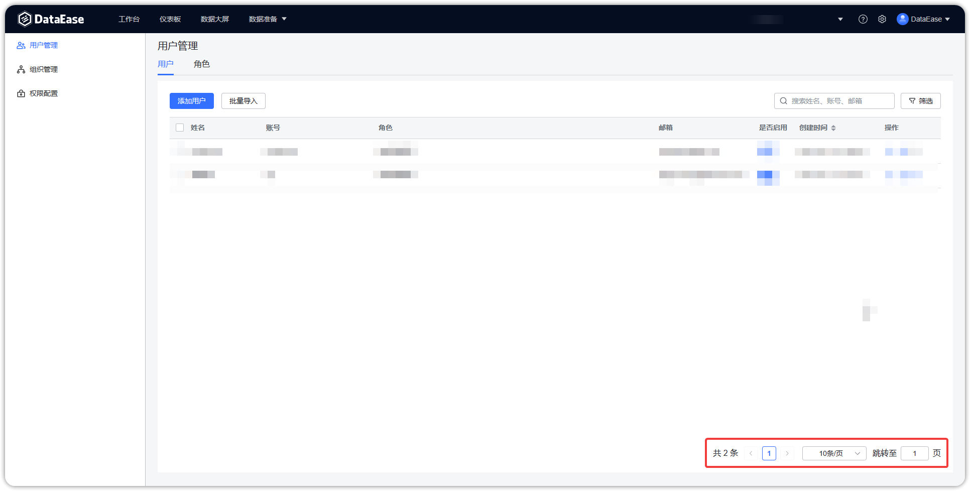Click the user management sidebar icon

coord(21,45)
